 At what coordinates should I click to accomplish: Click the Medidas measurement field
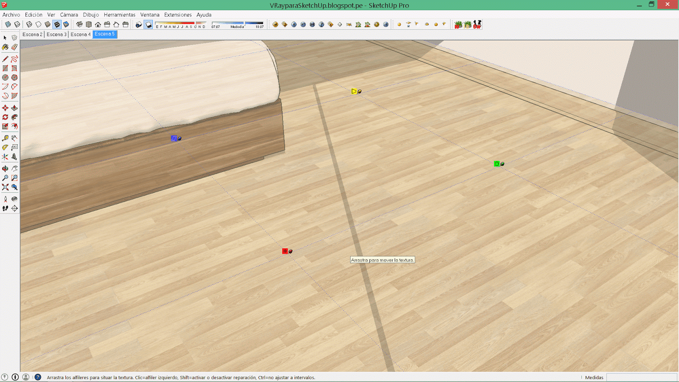[x=641, y=377]
